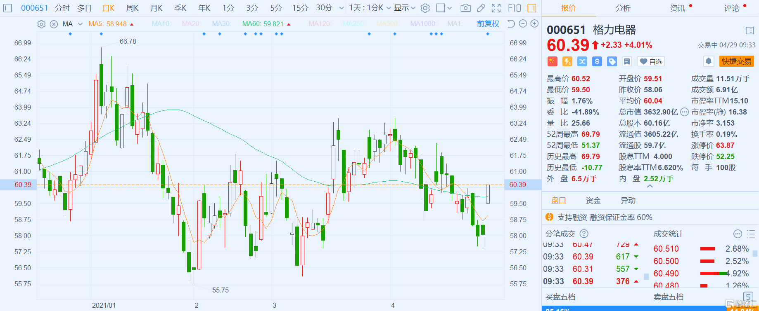Switch to 周K weekly chart
The image size is (759, 311).
tap(132, 8)
